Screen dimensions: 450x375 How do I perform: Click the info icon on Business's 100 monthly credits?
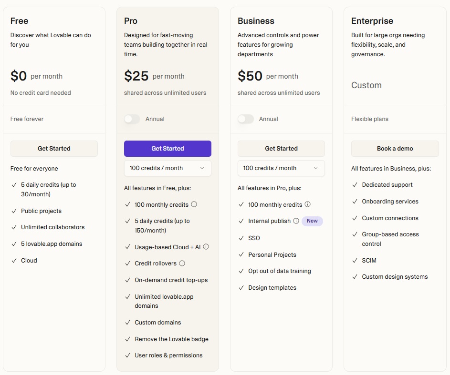[308, 205]
